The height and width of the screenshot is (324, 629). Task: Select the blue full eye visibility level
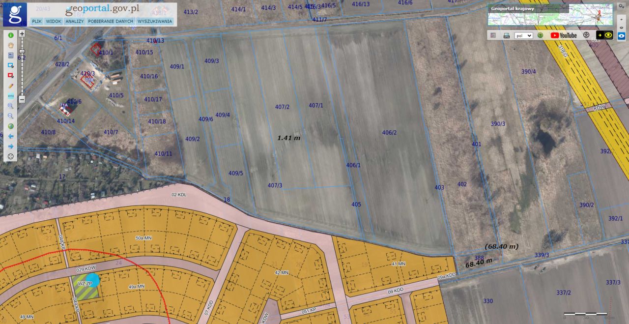[622, 35]
